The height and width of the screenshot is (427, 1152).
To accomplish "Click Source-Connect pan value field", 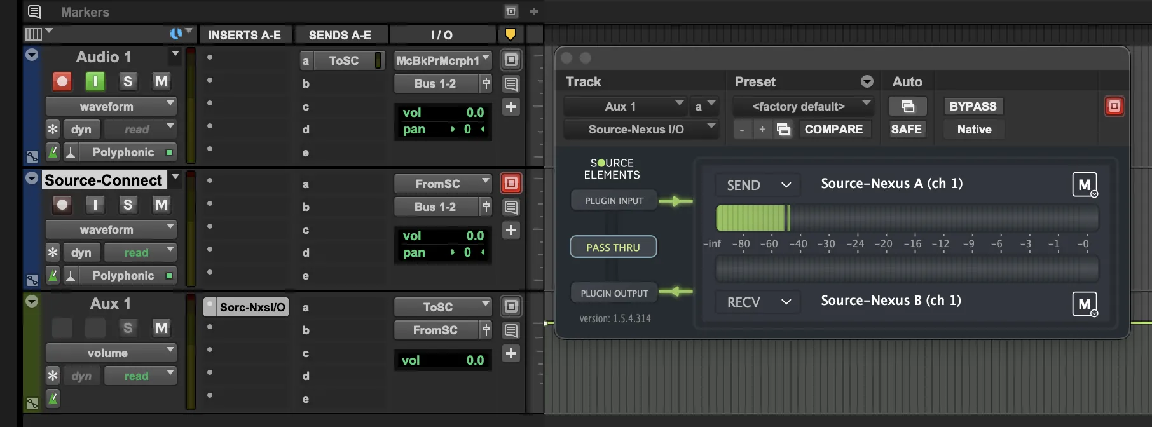I will (x=442, y=252).
